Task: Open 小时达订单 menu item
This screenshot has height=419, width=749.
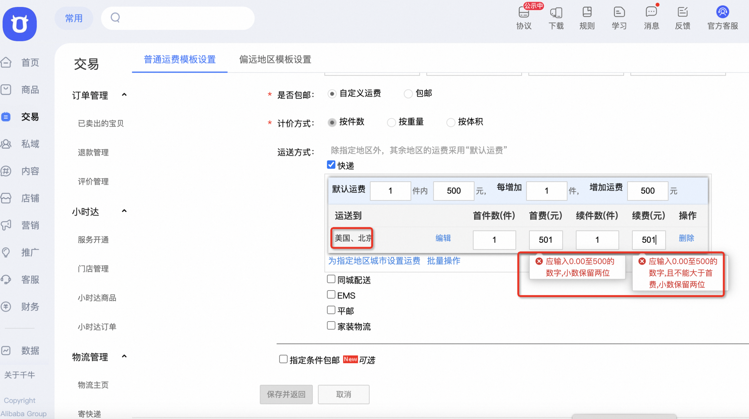Action: 97,327
